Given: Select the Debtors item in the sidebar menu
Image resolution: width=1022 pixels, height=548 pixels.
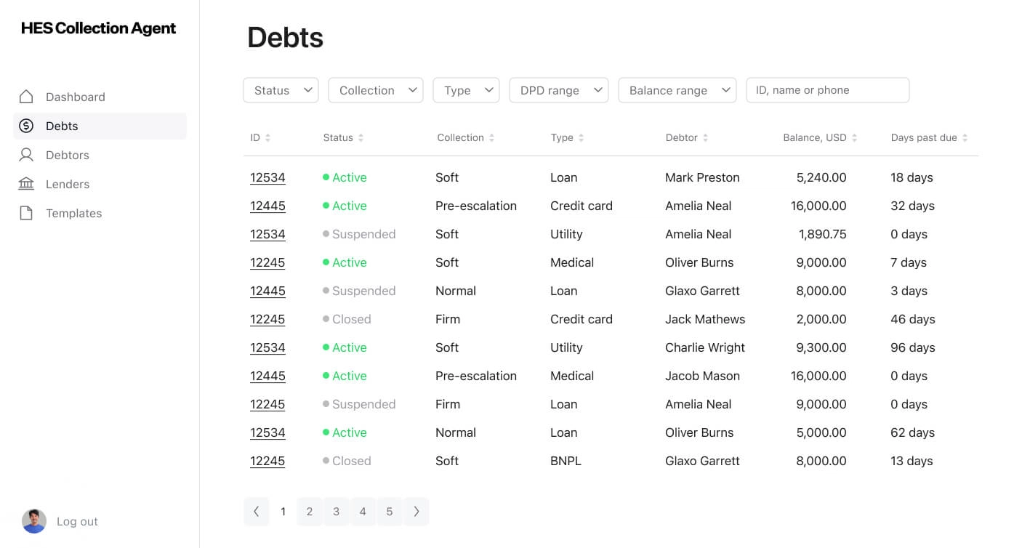Looking at the screenshot, I should point(68,154).
